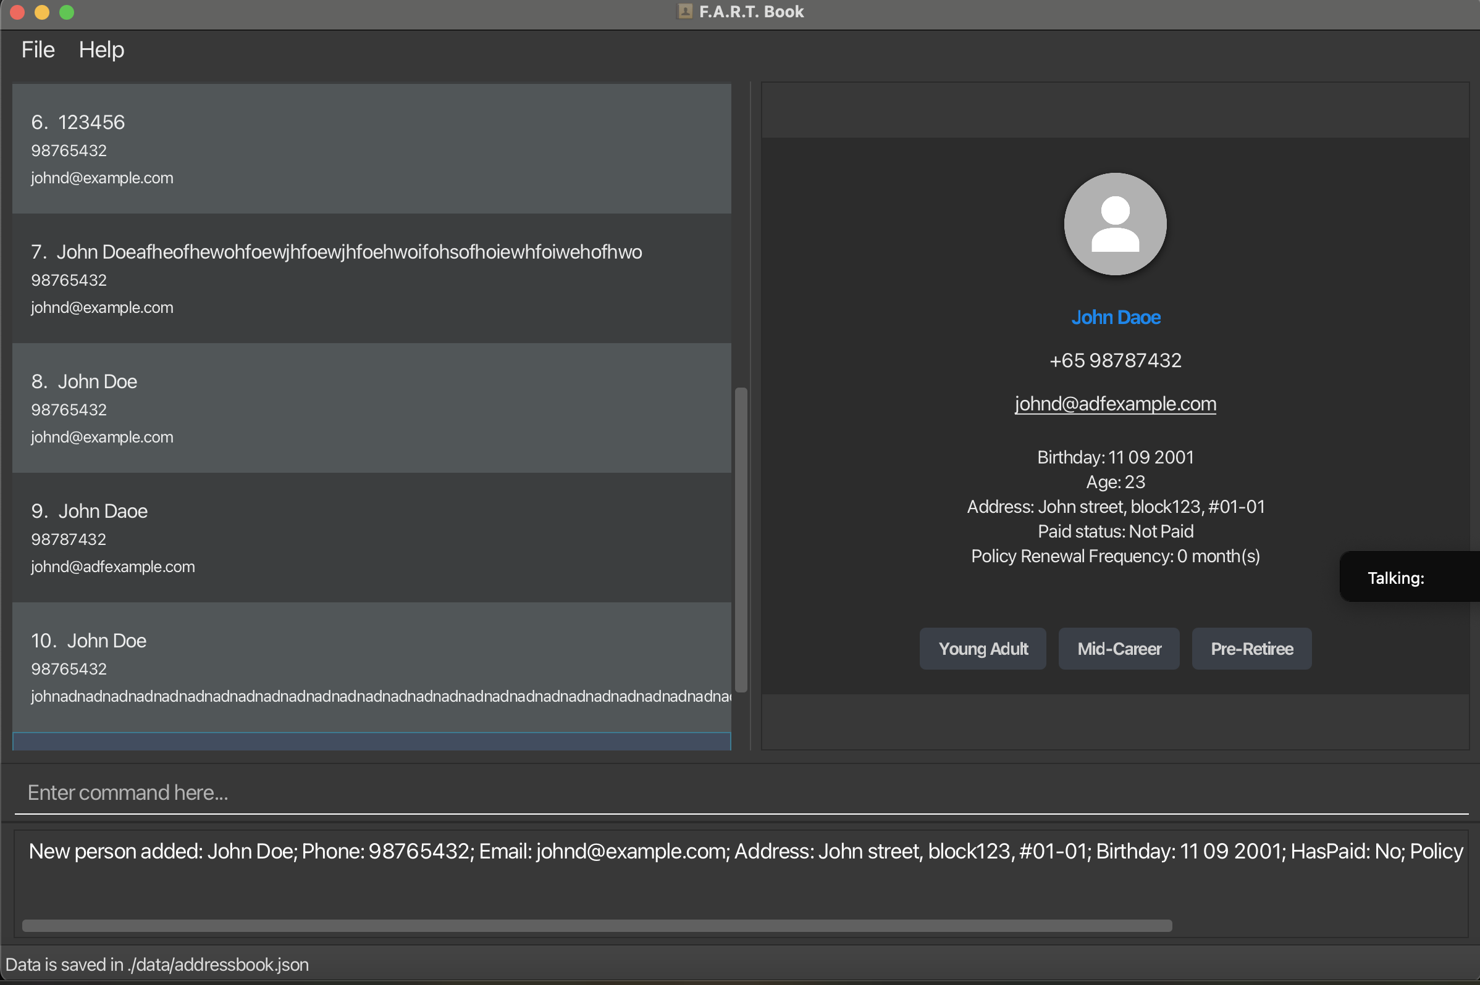1480x985 pixels.
Task: Click the New person added result message
Action: tap(746, 850)
